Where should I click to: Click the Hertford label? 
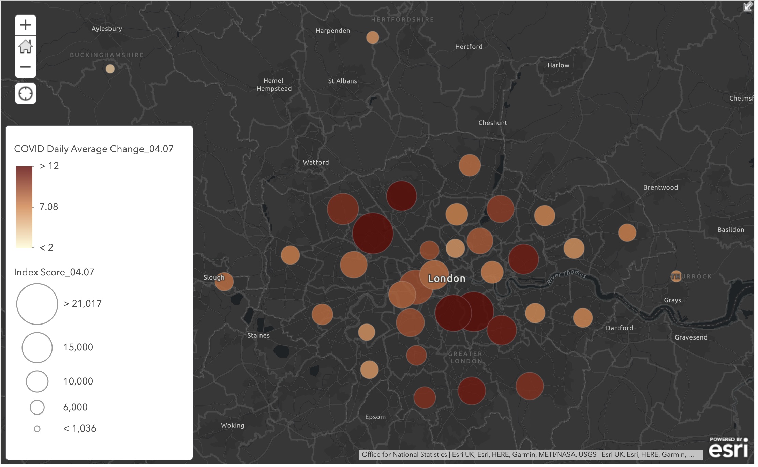[x=469, y=47]
